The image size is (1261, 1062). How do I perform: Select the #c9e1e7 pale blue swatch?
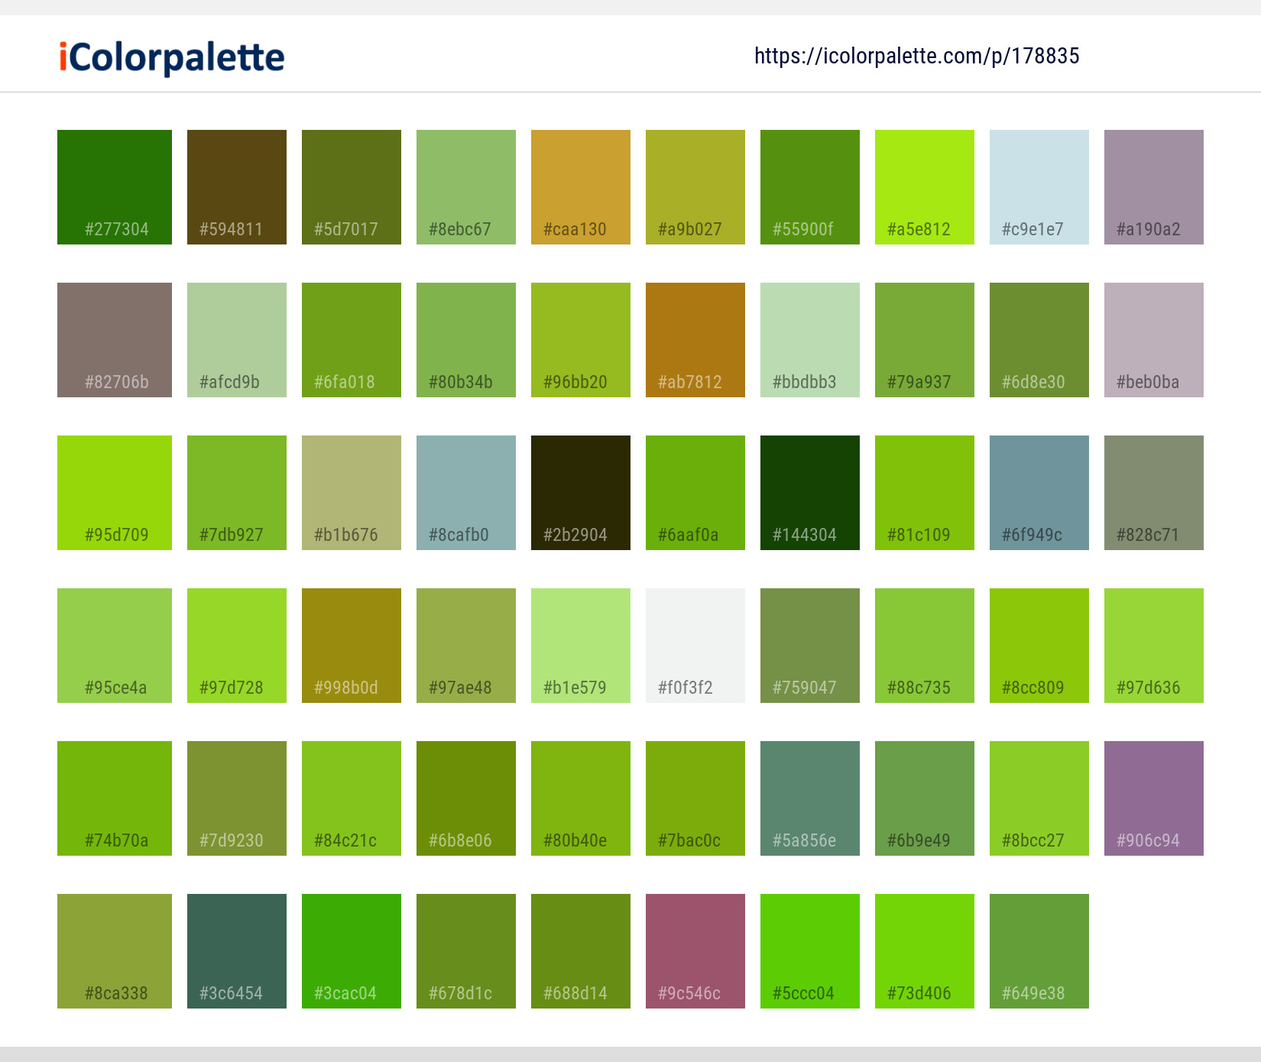1039,187
